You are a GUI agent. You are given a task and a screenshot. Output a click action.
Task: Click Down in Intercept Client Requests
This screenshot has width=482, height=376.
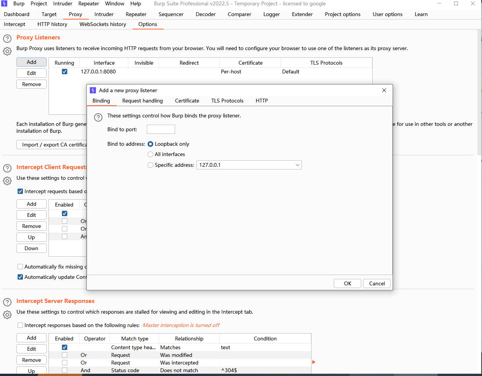(31, 248)
